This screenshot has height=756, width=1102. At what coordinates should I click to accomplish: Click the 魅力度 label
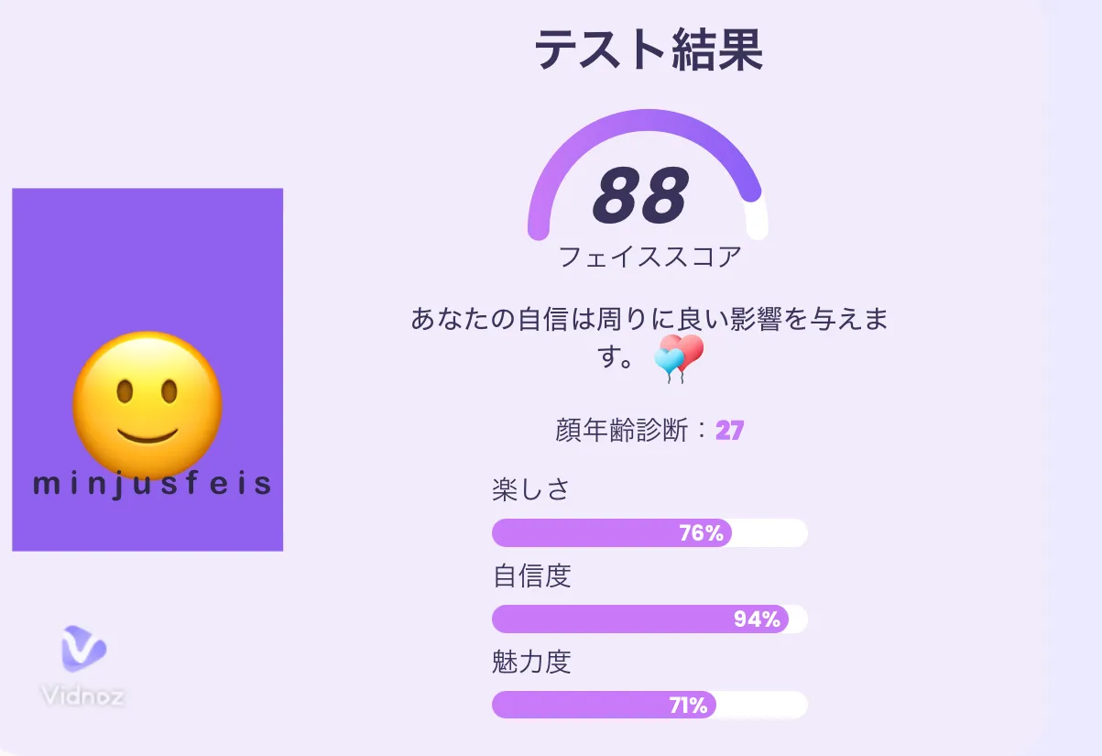pyautogui.click(x=531, y=663)
